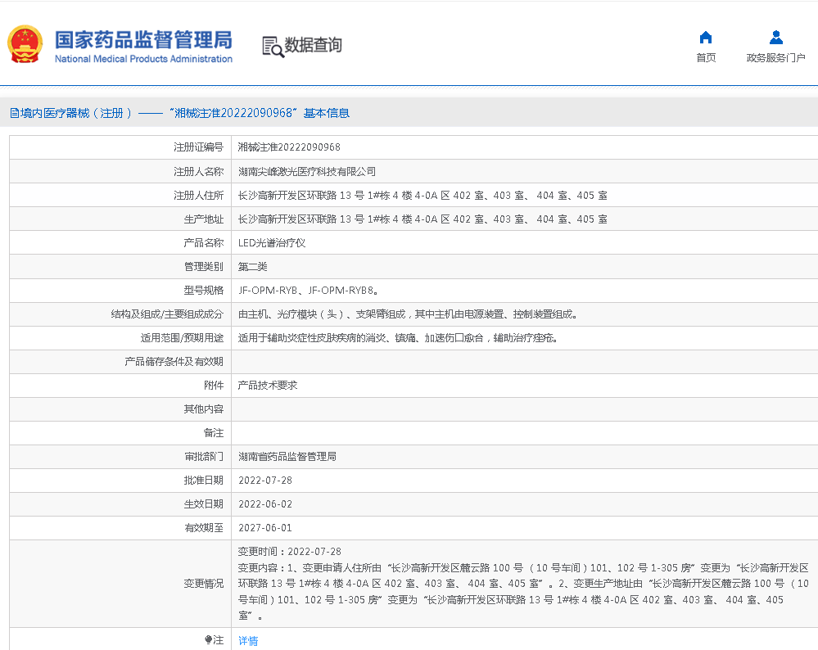Image resolution: width=818 pixels, height=650 pixels.
Task: Click the person icon above 政务服务门户
Action: pos(775,36)
